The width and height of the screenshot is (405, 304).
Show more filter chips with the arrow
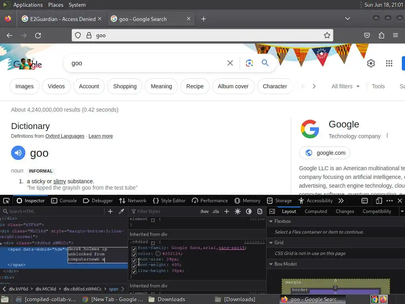[314, 86]
